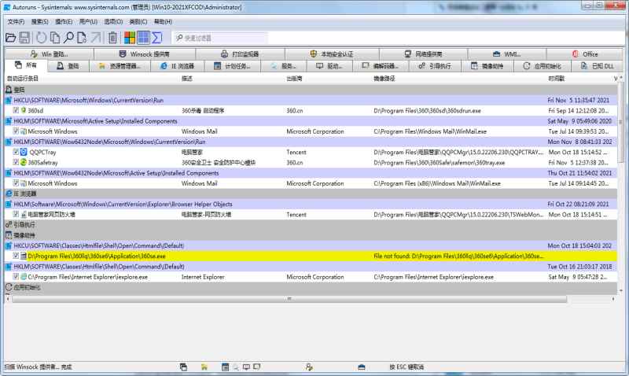
Task: Click the user key icon in status bar
Action: click(x=309, y=367)
